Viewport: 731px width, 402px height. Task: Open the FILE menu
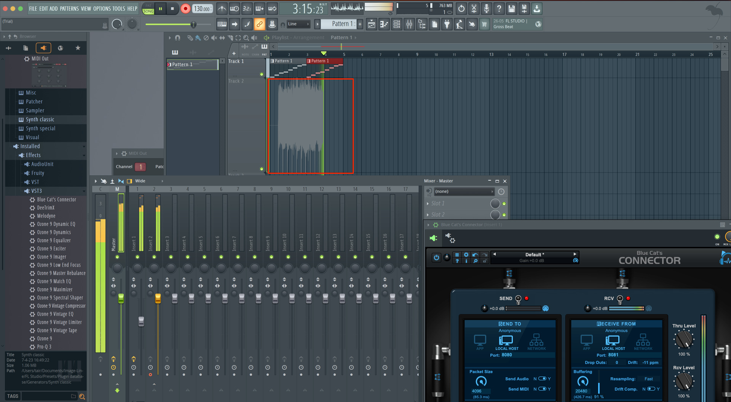33,8
